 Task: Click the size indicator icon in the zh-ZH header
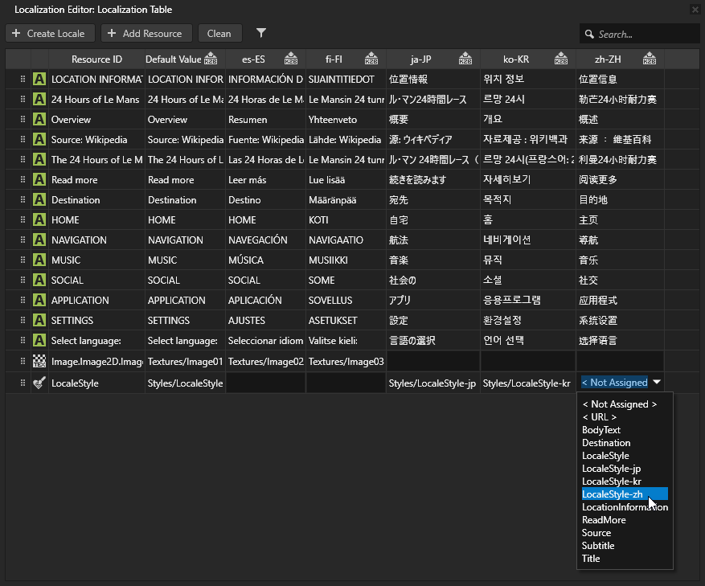pos(650,58)
